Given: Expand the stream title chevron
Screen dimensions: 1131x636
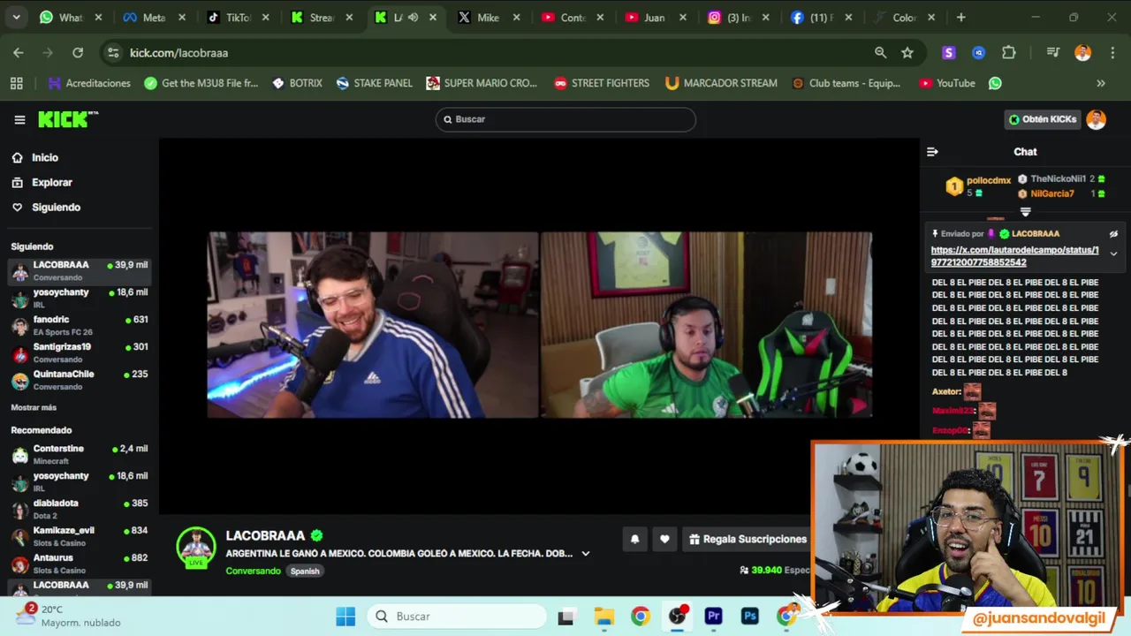Looking at the screenshot, I should [x=585, y=554].
